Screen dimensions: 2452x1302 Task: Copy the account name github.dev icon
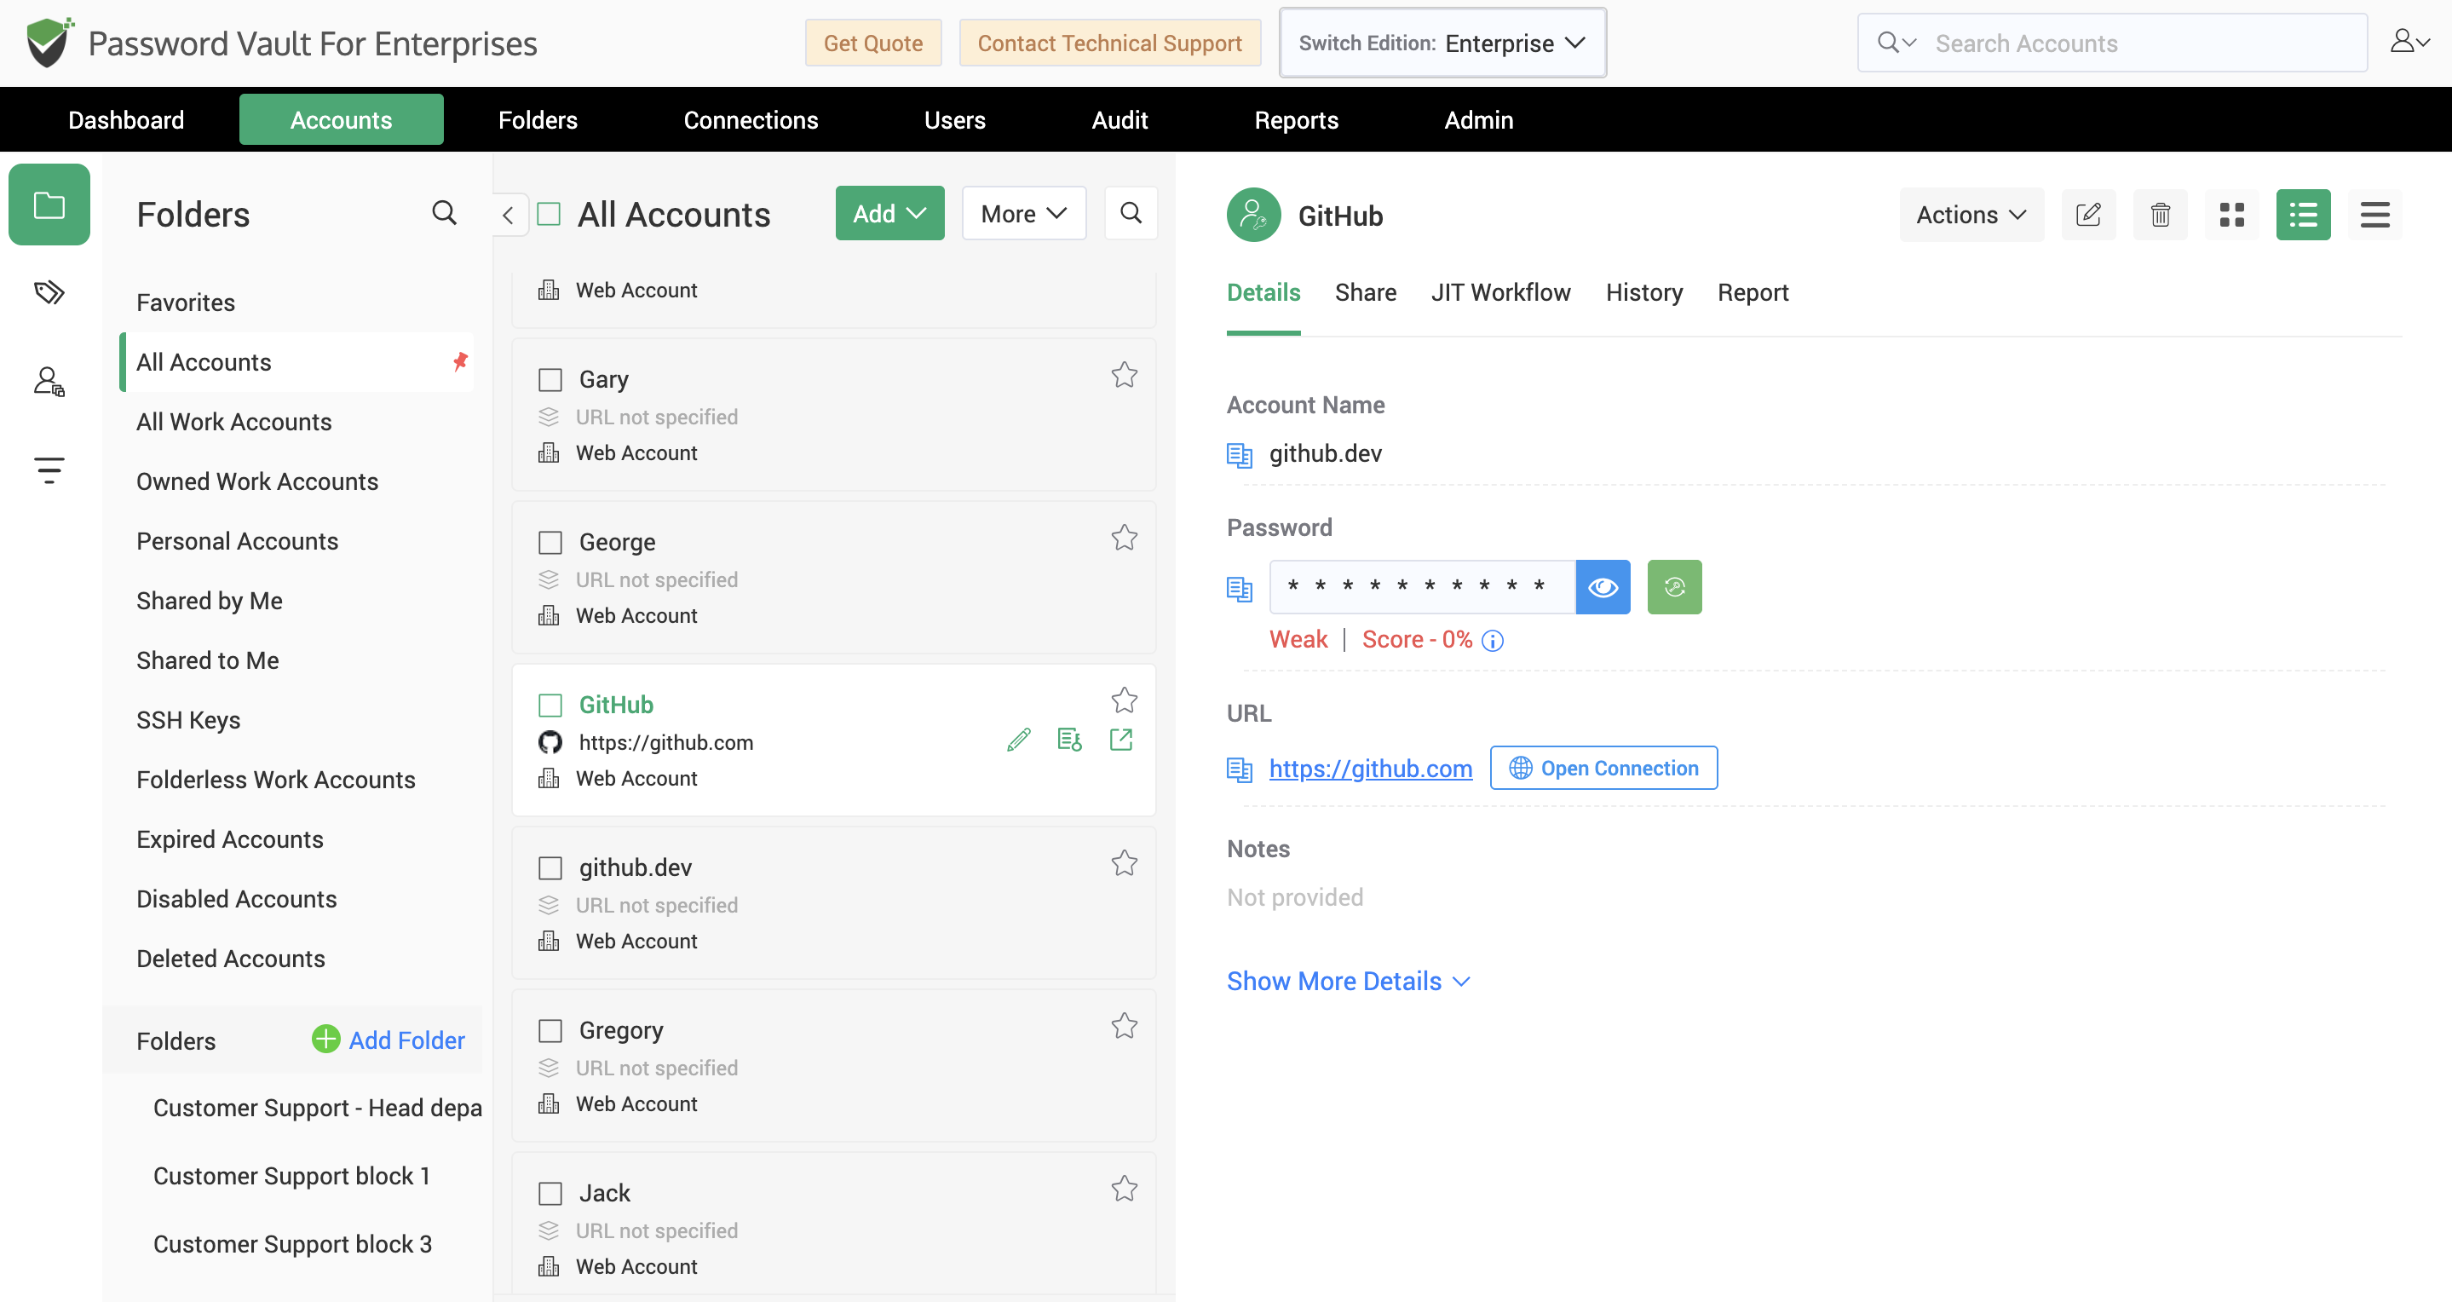pyautogui.click(x=1240, y=455)
